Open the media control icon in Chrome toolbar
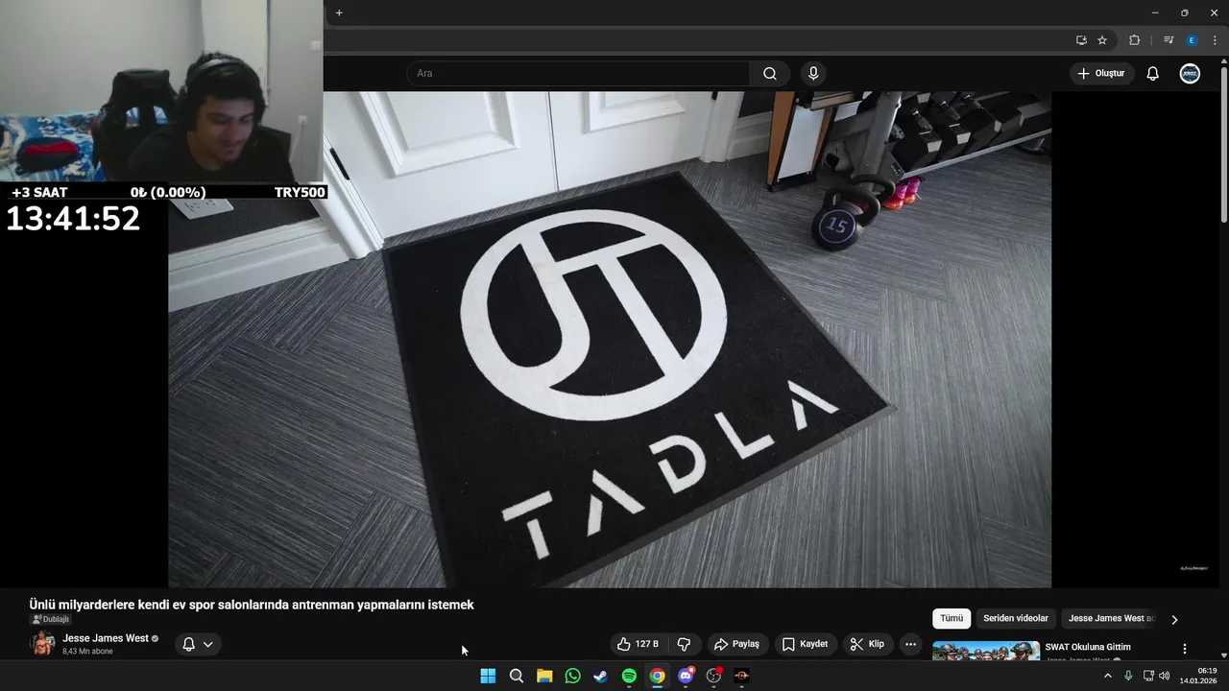 point(1169,40)
